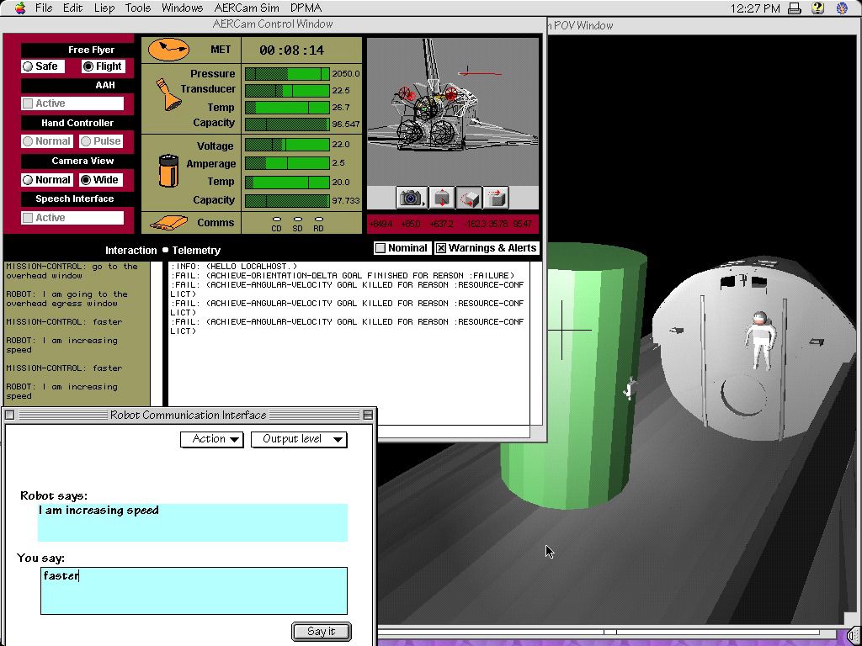Click the orange battery icon
The height and width of the screenshot is (646, 862).
pyautogui.click(x=168, y=171)
